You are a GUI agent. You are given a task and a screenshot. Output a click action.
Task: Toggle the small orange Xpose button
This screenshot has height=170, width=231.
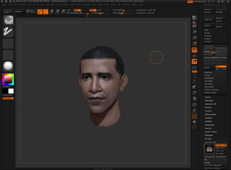pyautogui.click(x=194, y=71)
